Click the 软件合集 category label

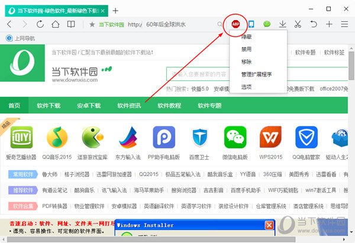pos(23,206)
